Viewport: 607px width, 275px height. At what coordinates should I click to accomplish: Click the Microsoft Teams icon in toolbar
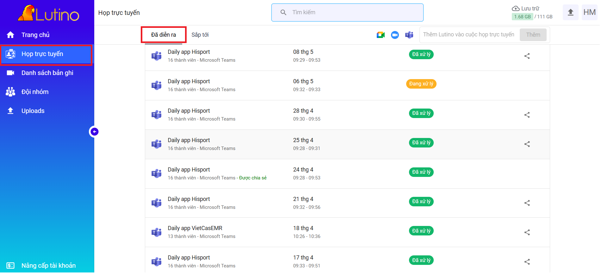409,35
